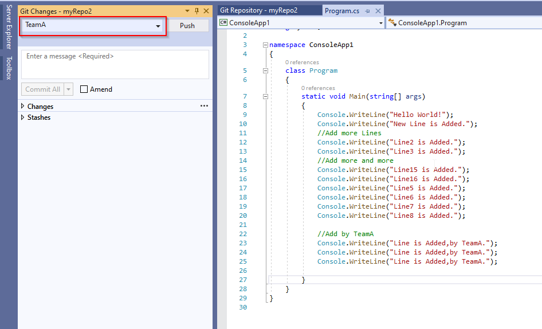Click '0 references' above class Program
Screen dimensions: 542x329
point(302,62)
